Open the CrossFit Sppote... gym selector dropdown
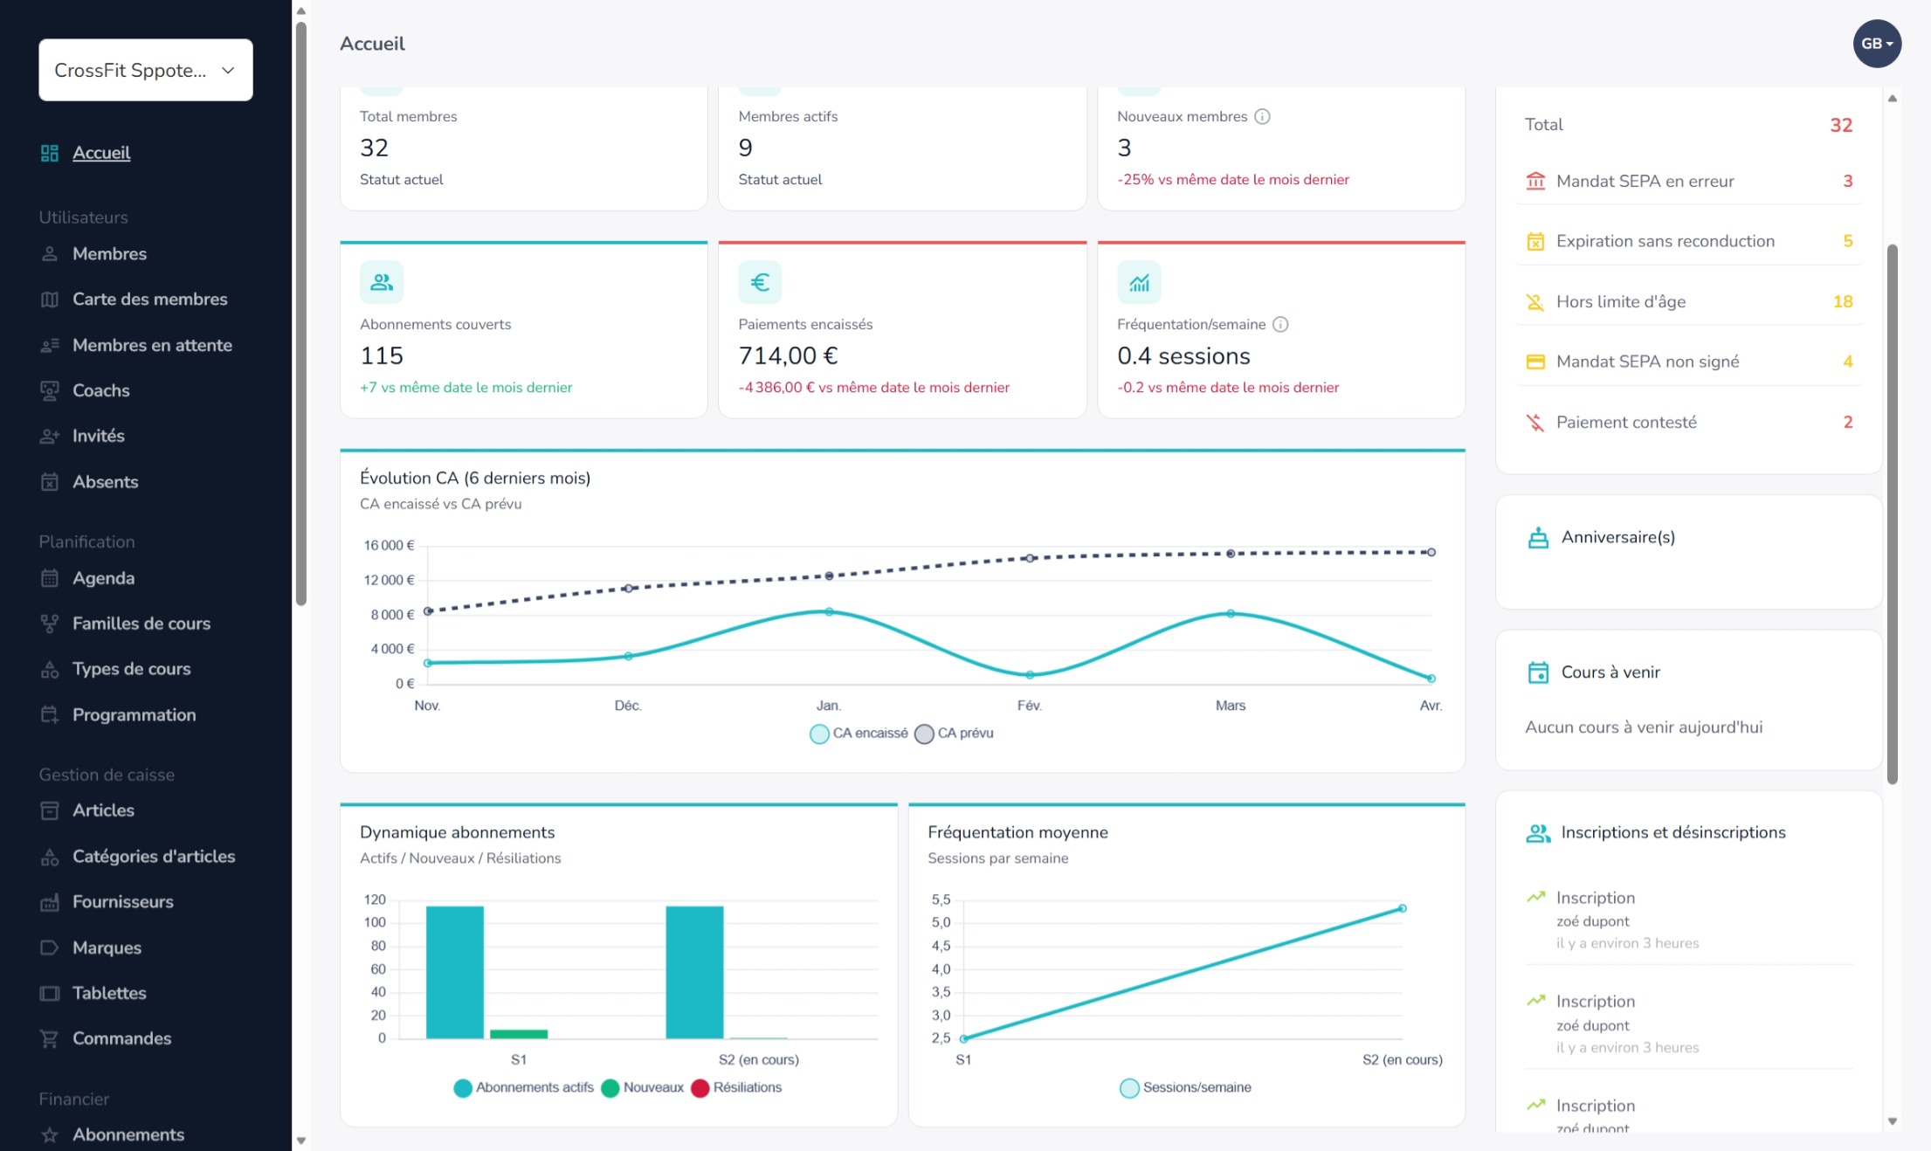This screenshot has height=1151, width=1931. pyautogui.click(x=146, y=70)
